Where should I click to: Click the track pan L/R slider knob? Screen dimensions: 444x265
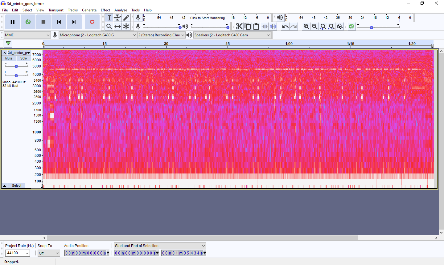click(16, 75)
